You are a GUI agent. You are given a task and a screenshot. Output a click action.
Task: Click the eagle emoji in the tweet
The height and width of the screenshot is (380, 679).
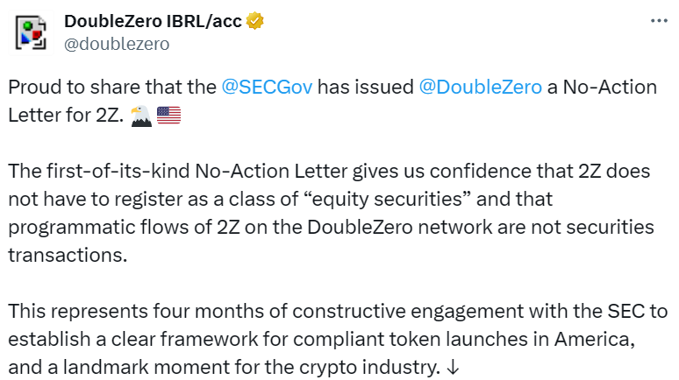pyautogui.click(x=140, y=113)
